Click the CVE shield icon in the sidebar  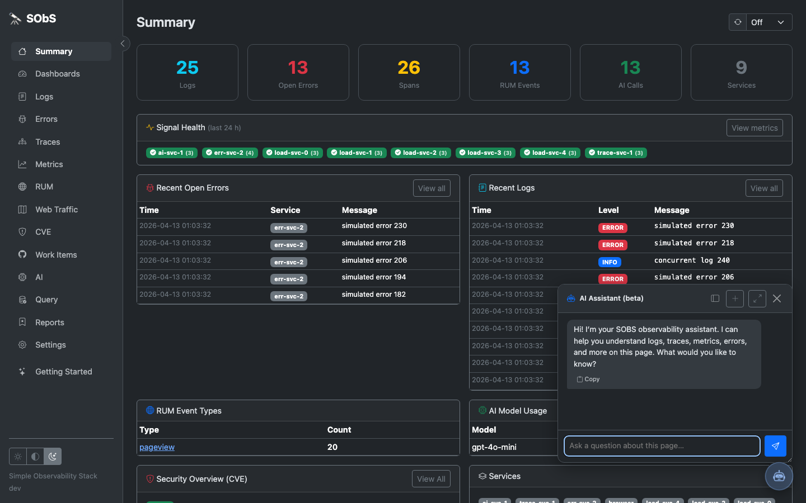22,232
